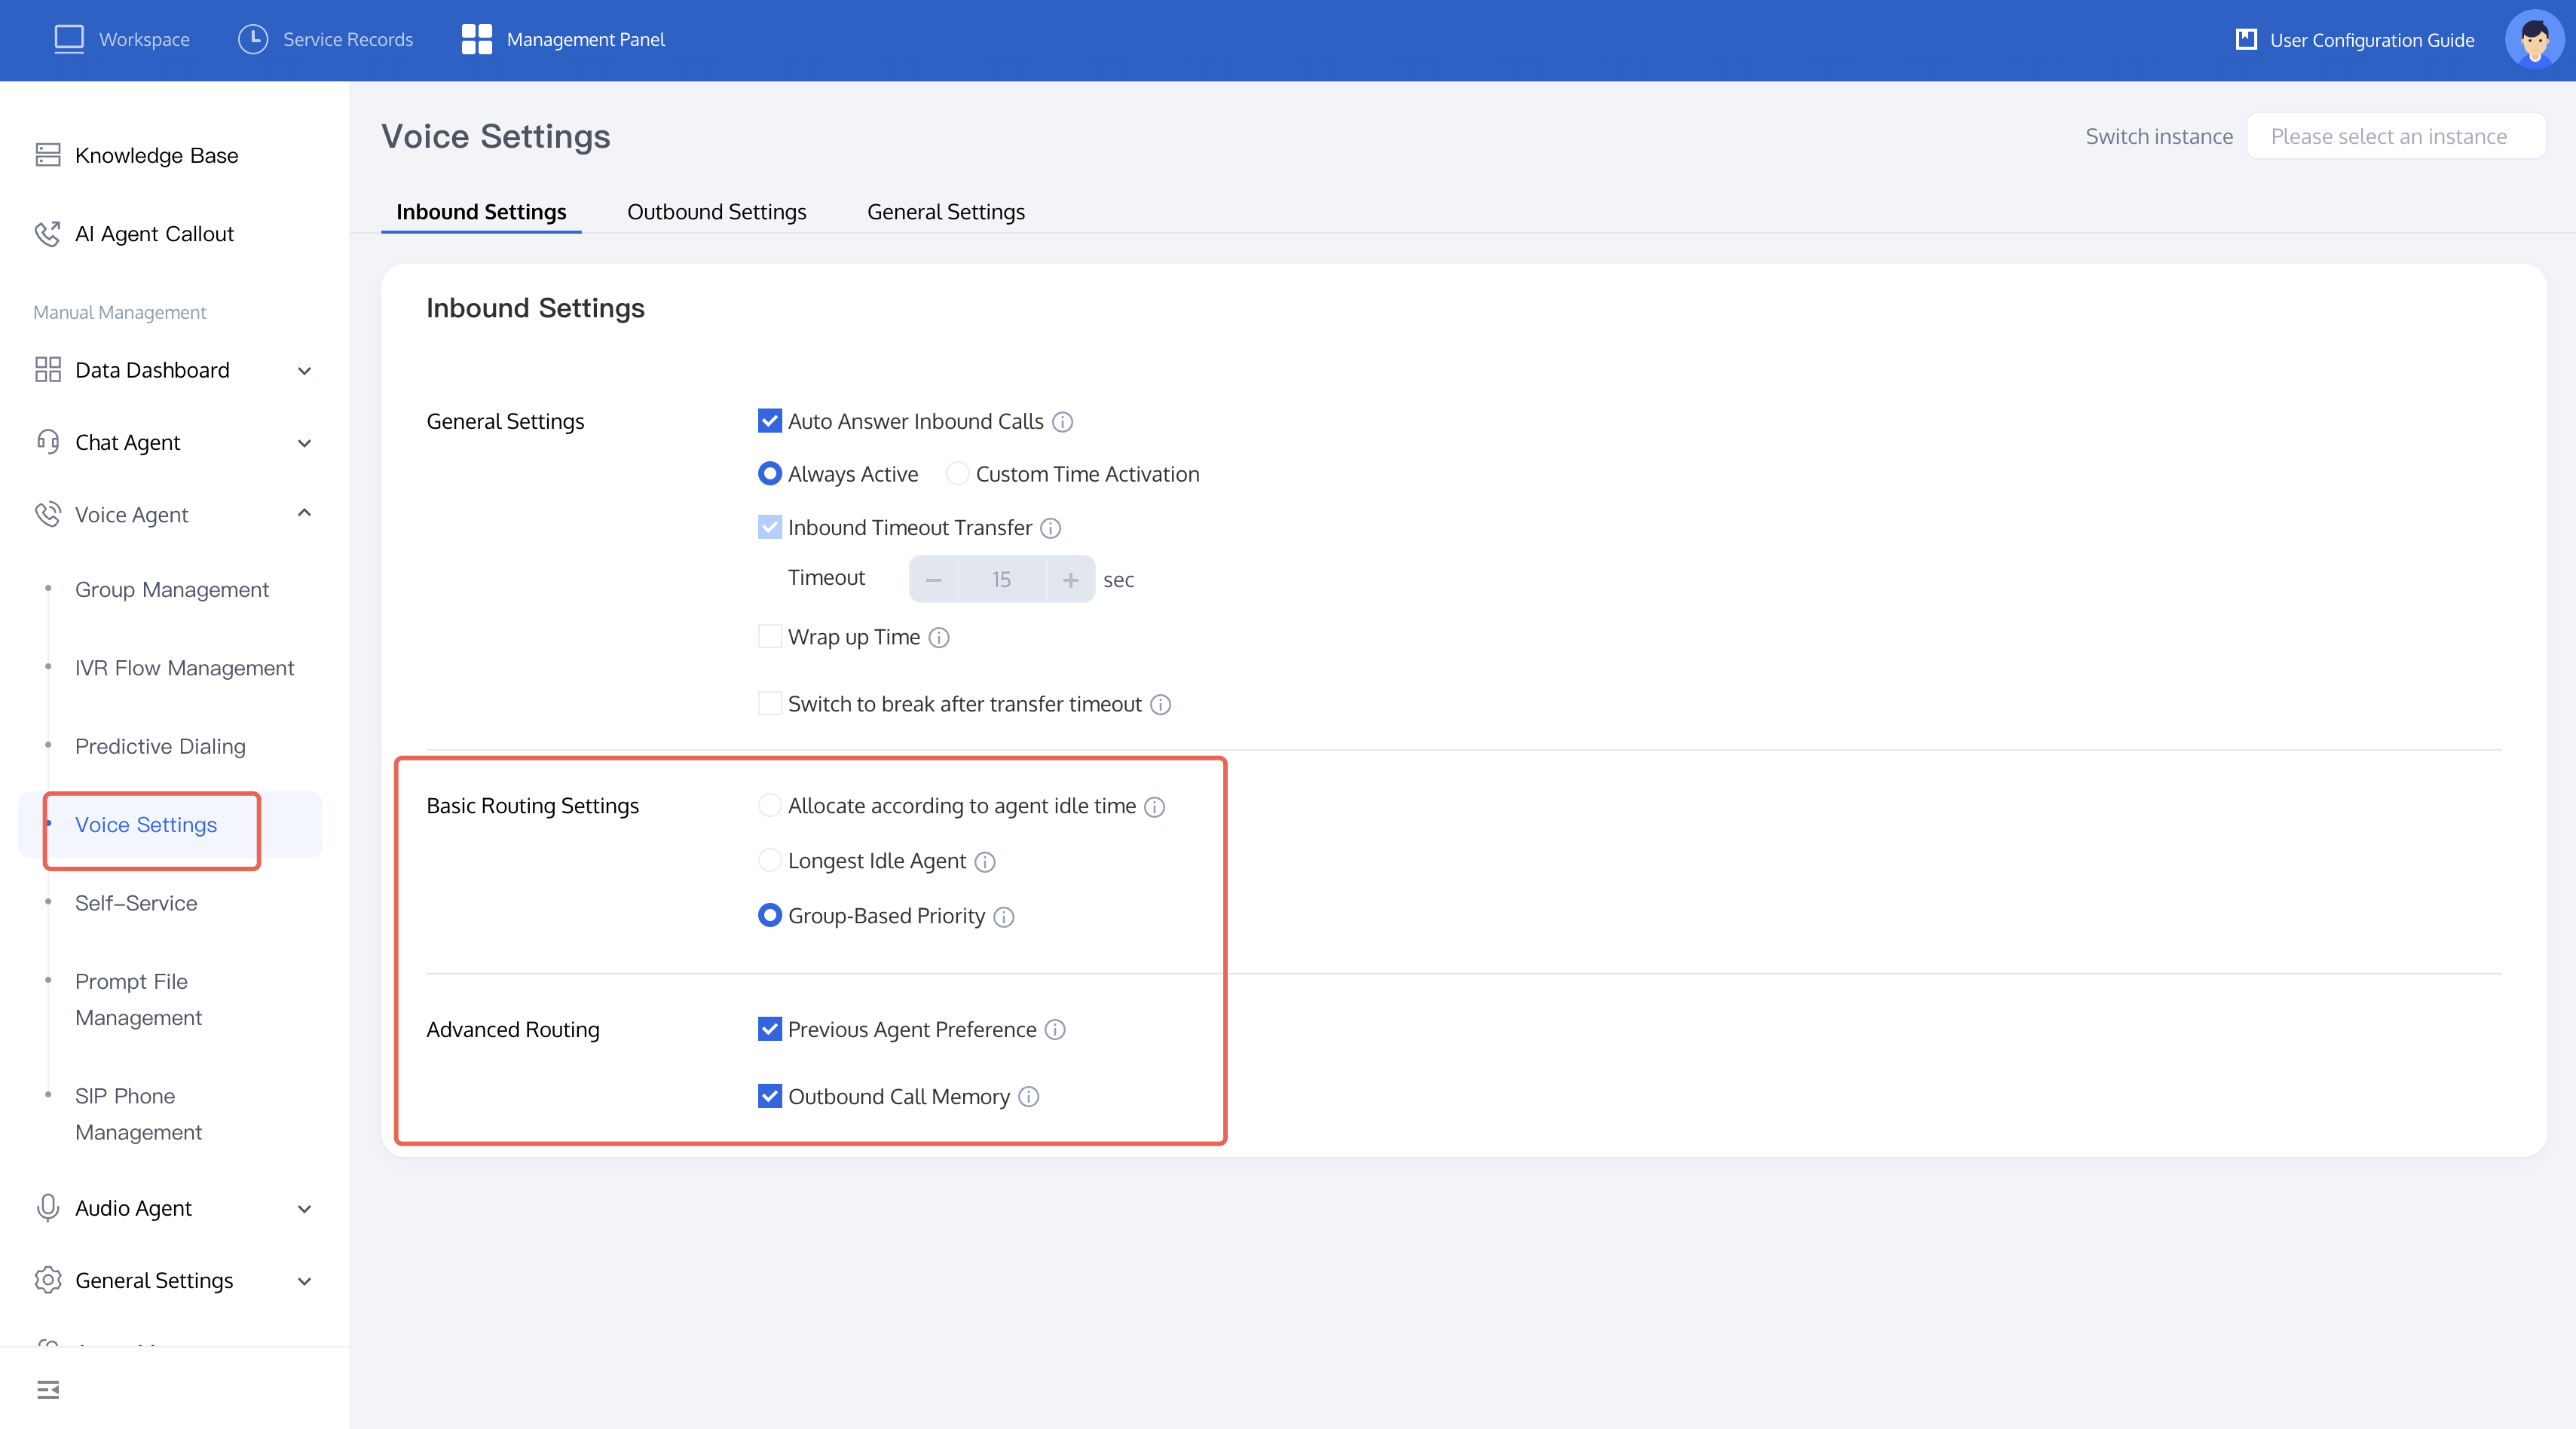Select Longest Idle Agent radio option
This screenshot has width=2576, height=1429.
point(769,860)
